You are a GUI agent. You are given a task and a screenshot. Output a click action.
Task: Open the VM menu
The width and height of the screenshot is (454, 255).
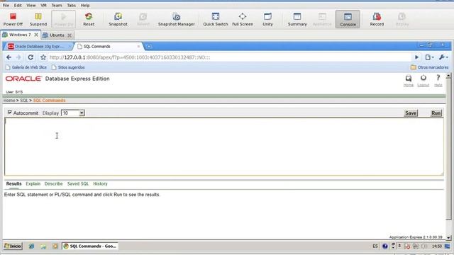43,5
